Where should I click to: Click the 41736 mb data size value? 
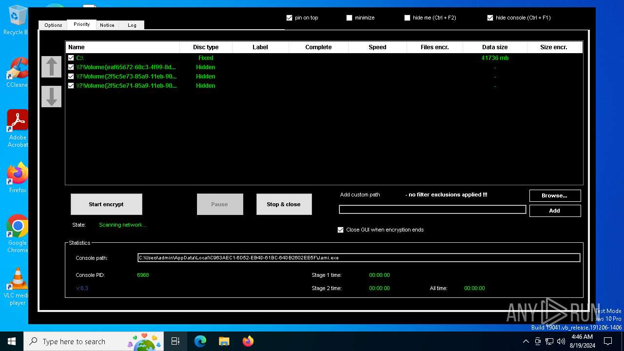(x=495, y=58)
